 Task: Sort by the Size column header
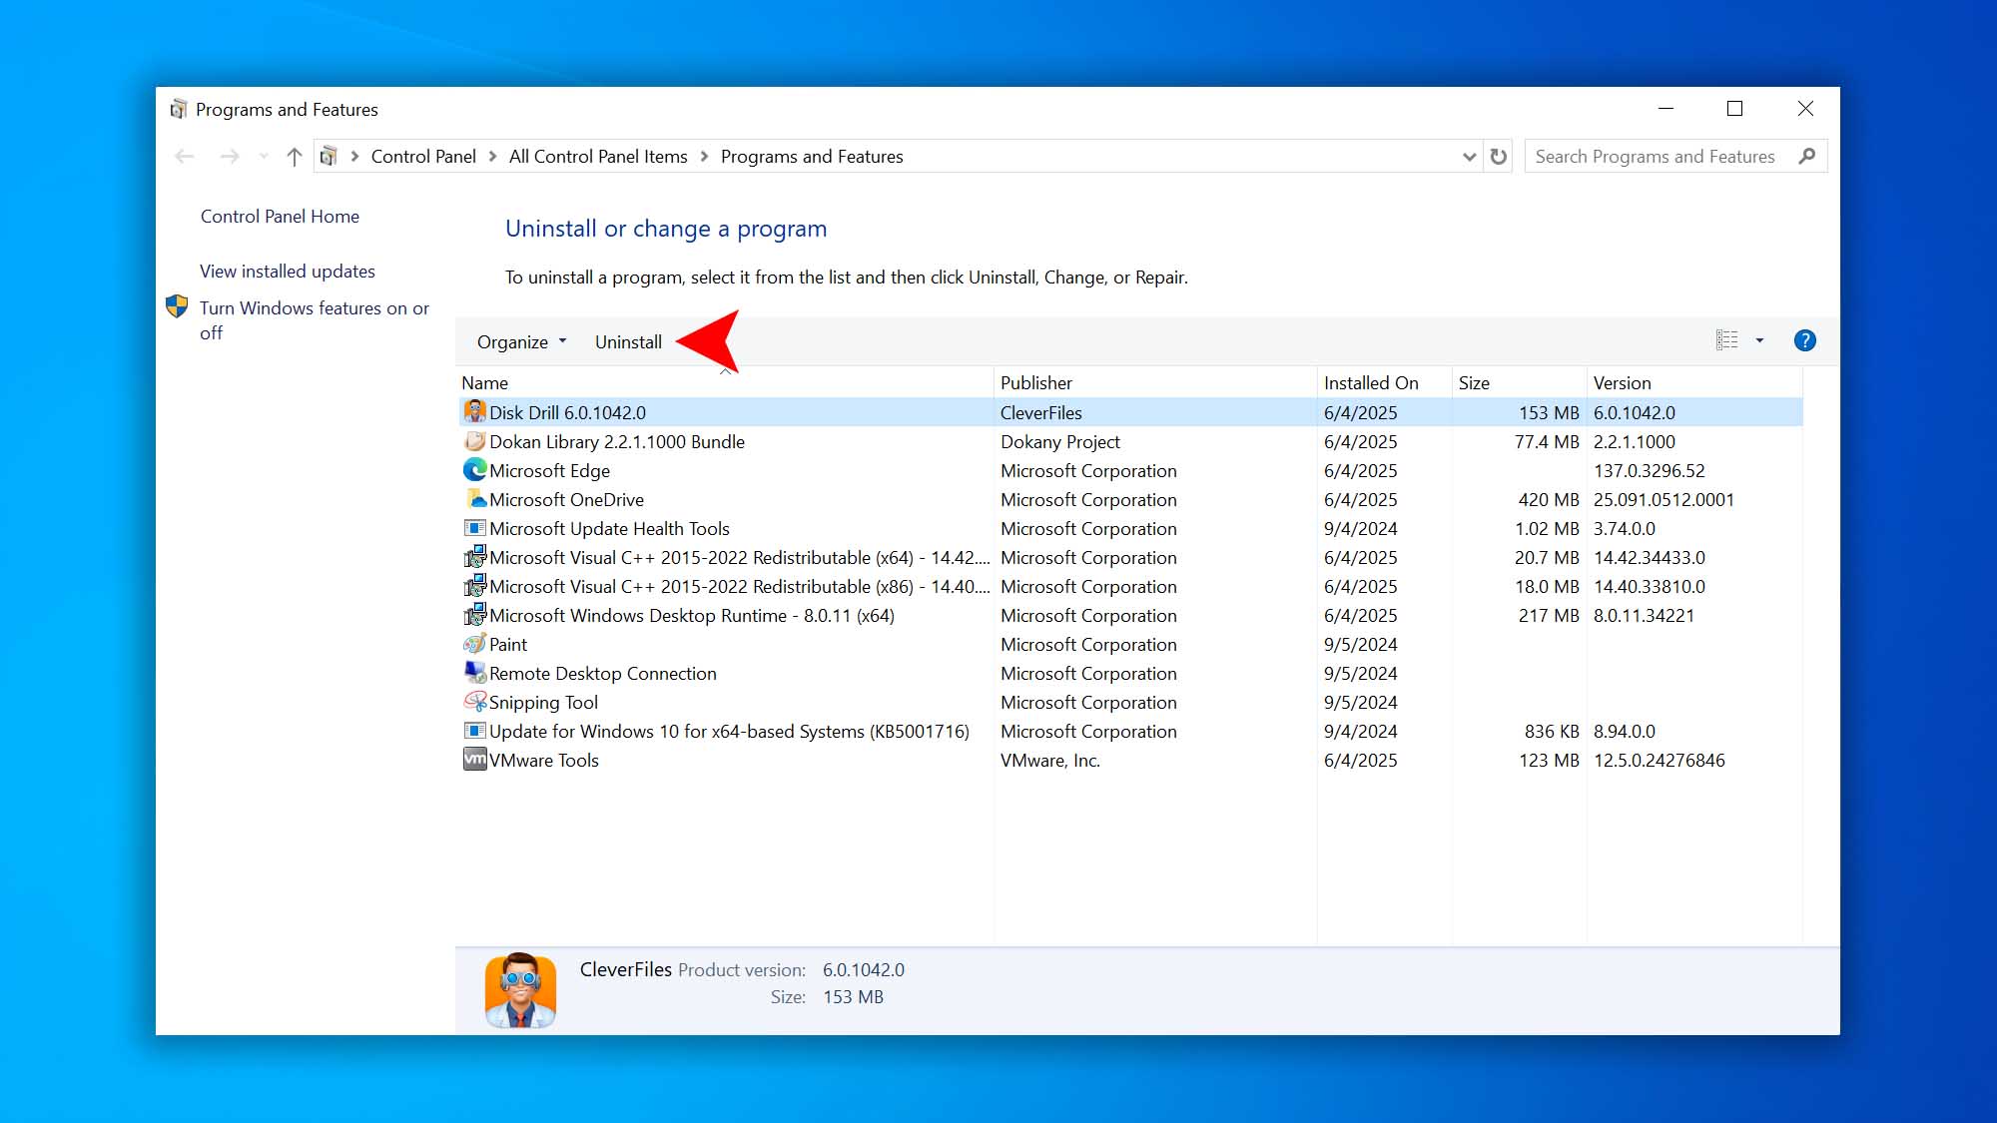1519,382
